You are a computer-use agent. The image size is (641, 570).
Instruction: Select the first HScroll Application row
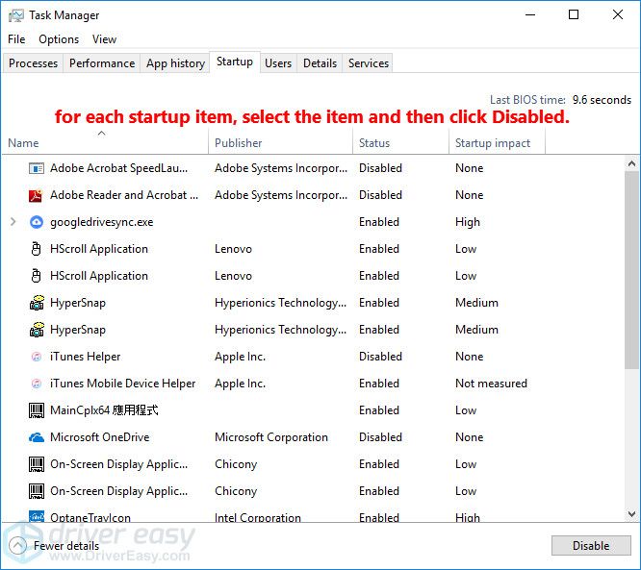99,249
